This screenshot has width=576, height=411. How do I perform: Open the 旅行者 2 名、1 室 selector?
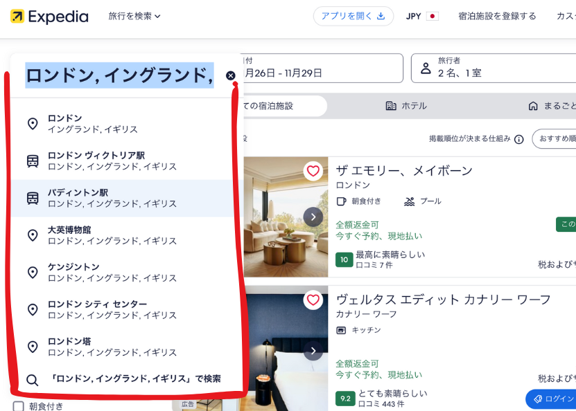[493, 68]
